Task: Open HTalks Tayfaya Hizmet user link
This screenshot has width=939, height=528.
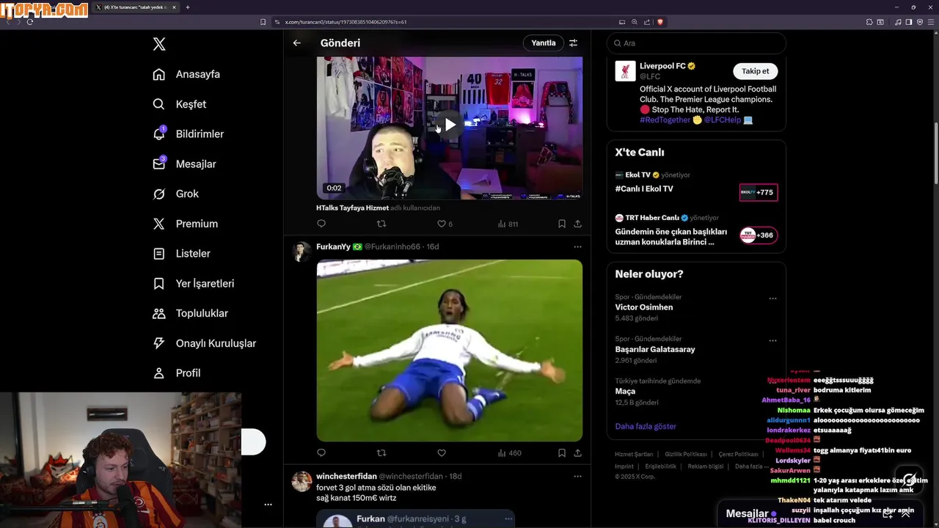Action: (x=352, y=208)
